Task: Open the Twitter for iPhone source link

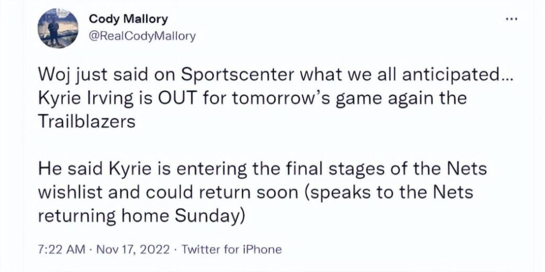Action: (232, 250)
